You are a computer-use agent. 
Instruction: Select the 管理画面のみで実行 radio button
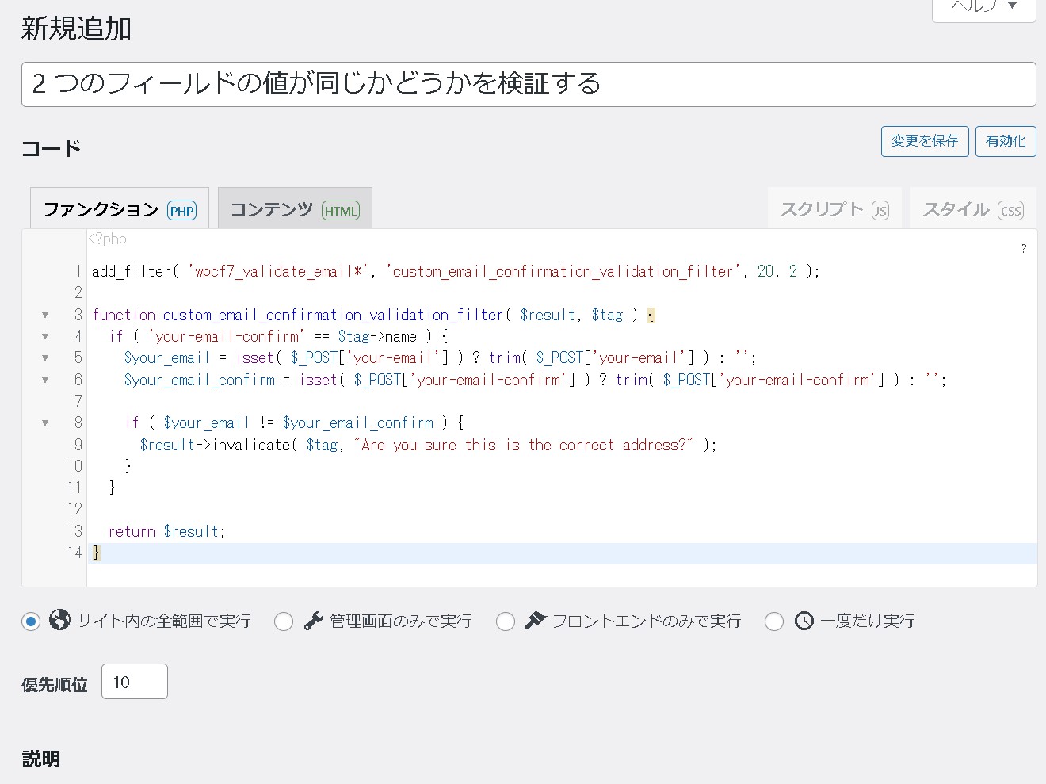pos(284,621)
